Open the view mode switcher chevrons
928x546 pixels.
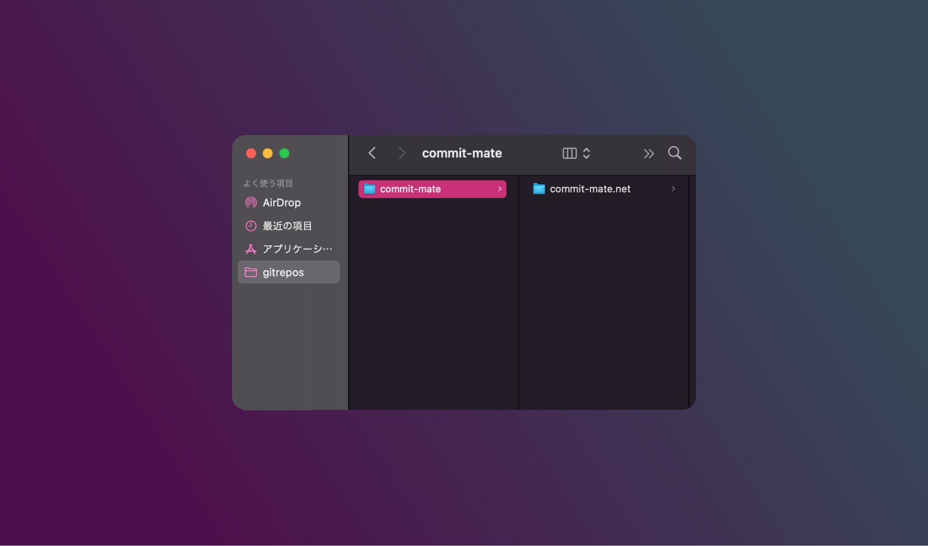coord(586,153)
